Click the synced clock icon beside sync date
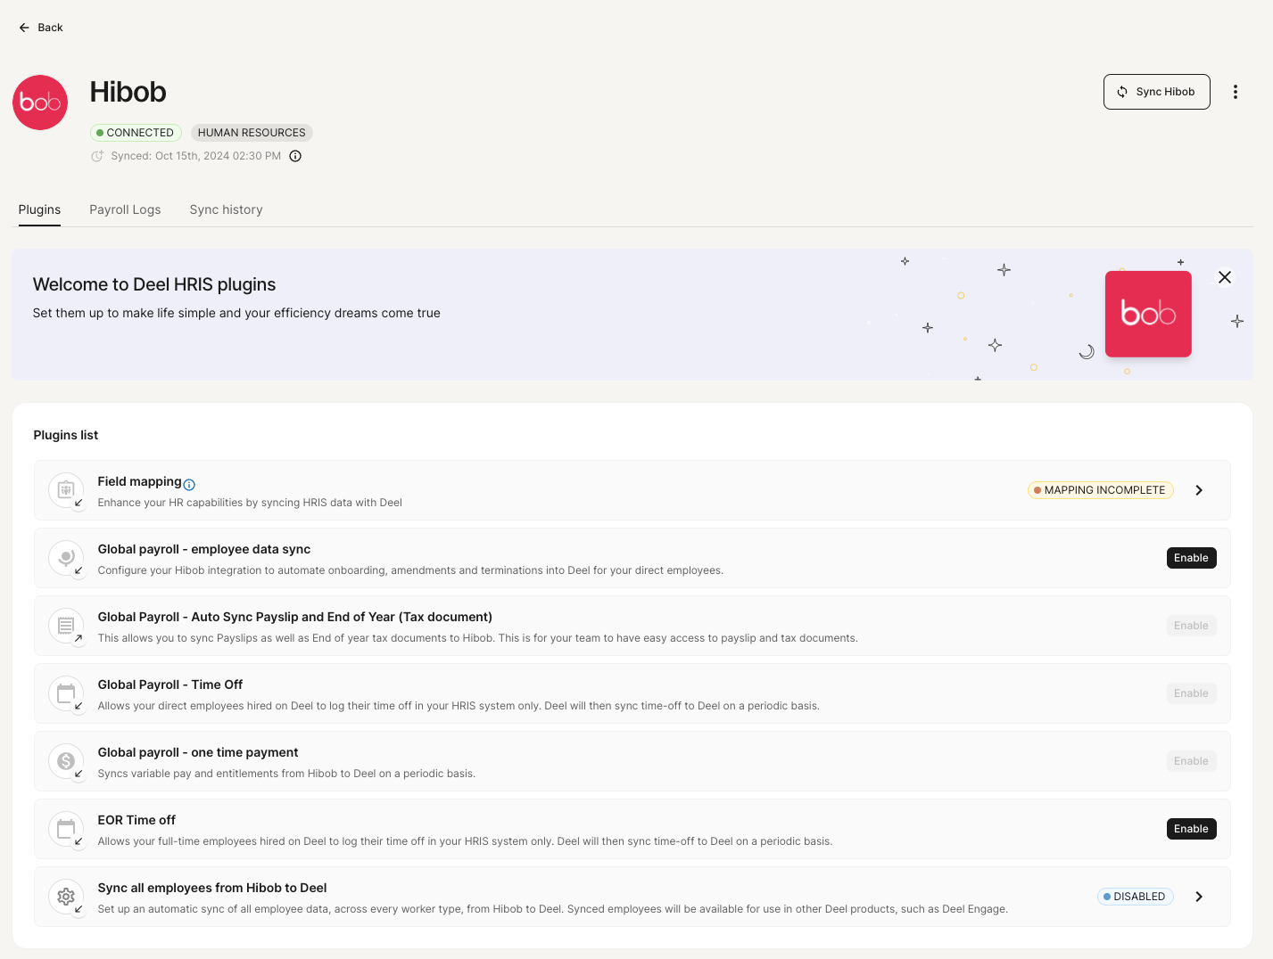The image size is (1273, 959). pyautogui.click(x=97, y=156)
